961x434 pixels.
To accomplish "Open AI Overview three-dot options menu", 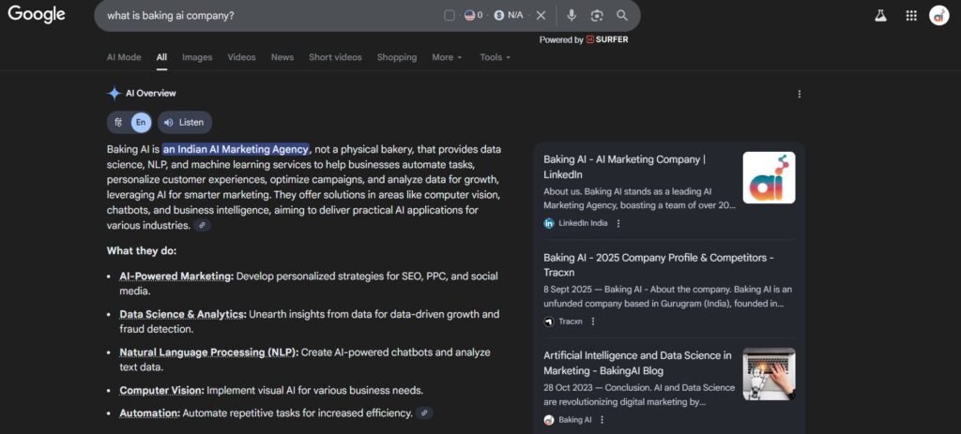I will tap(799, 94).
